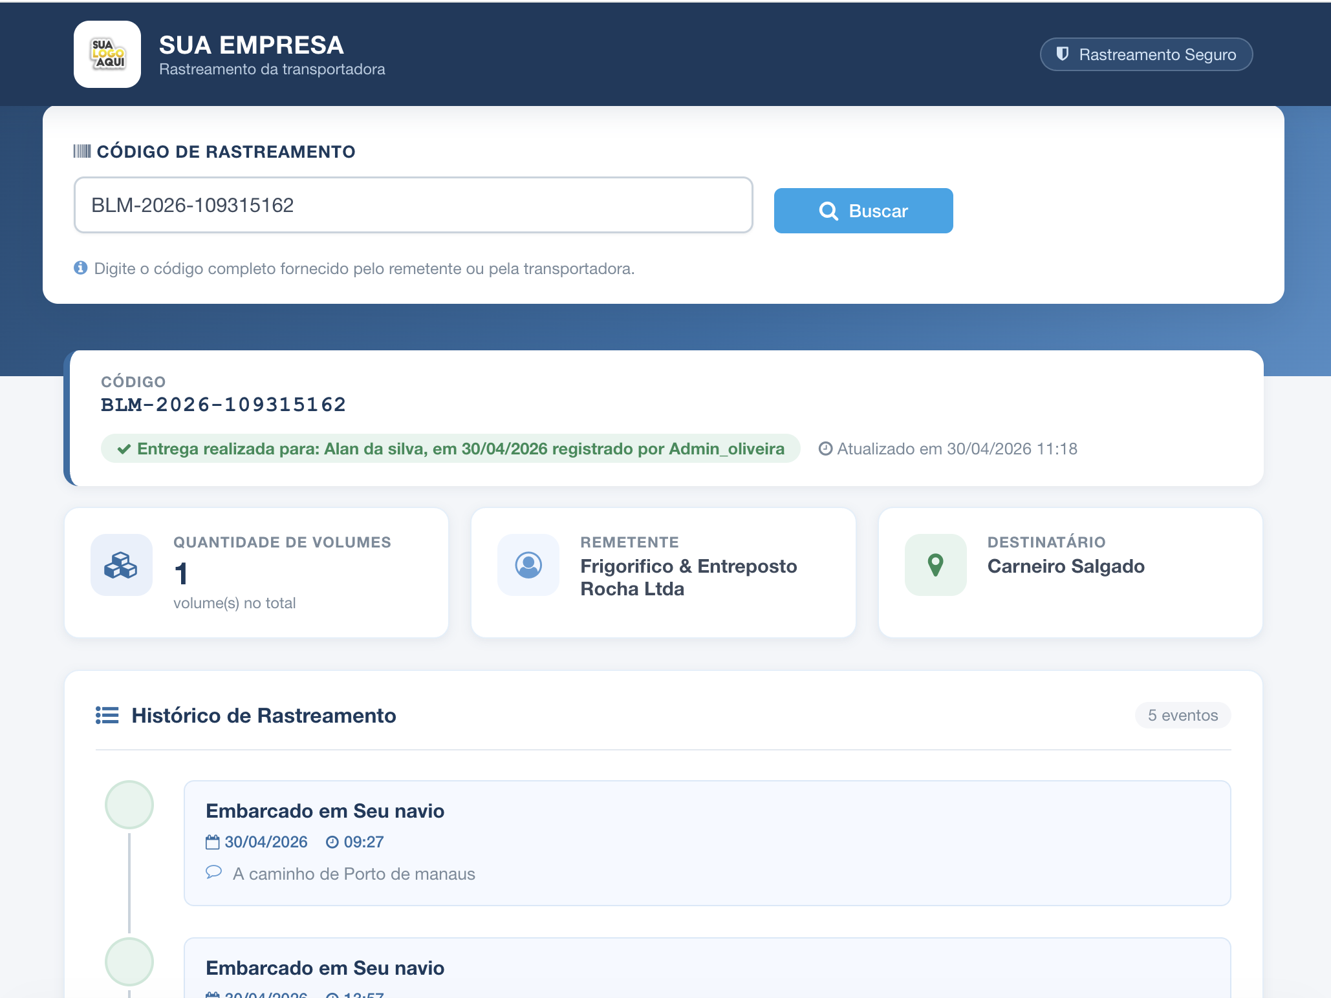Image resolution: width=1331 pixels, height=998 pixels.
Task: Click the map pin icon in Destinatário card
Action: (935, 565)
